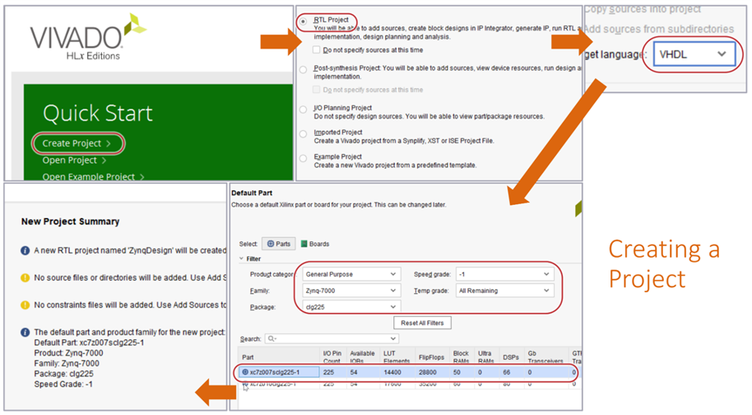This screenshot has width=752, height=415.
Task: Collapse the Filter section
Action: coord(241,259)
